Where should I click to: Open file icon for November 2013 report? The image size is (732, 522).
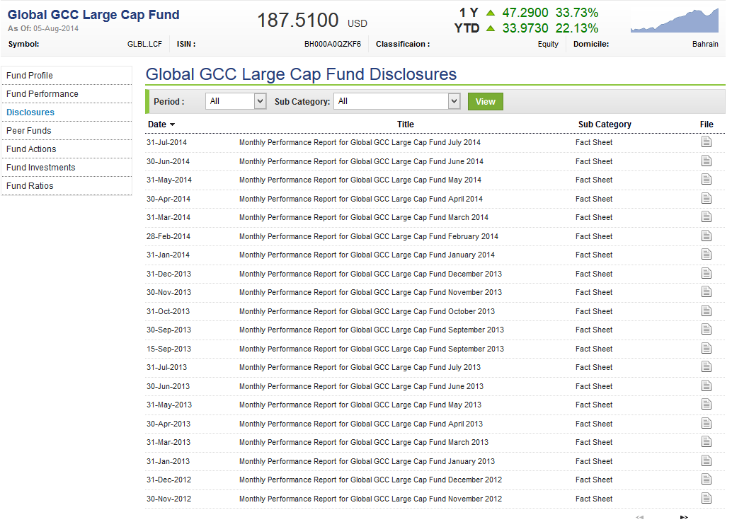pyautogui.click(x=707, y=292)
